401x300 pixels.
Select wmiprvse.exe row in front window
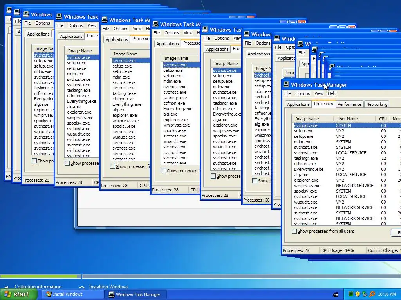pos(347,186)
